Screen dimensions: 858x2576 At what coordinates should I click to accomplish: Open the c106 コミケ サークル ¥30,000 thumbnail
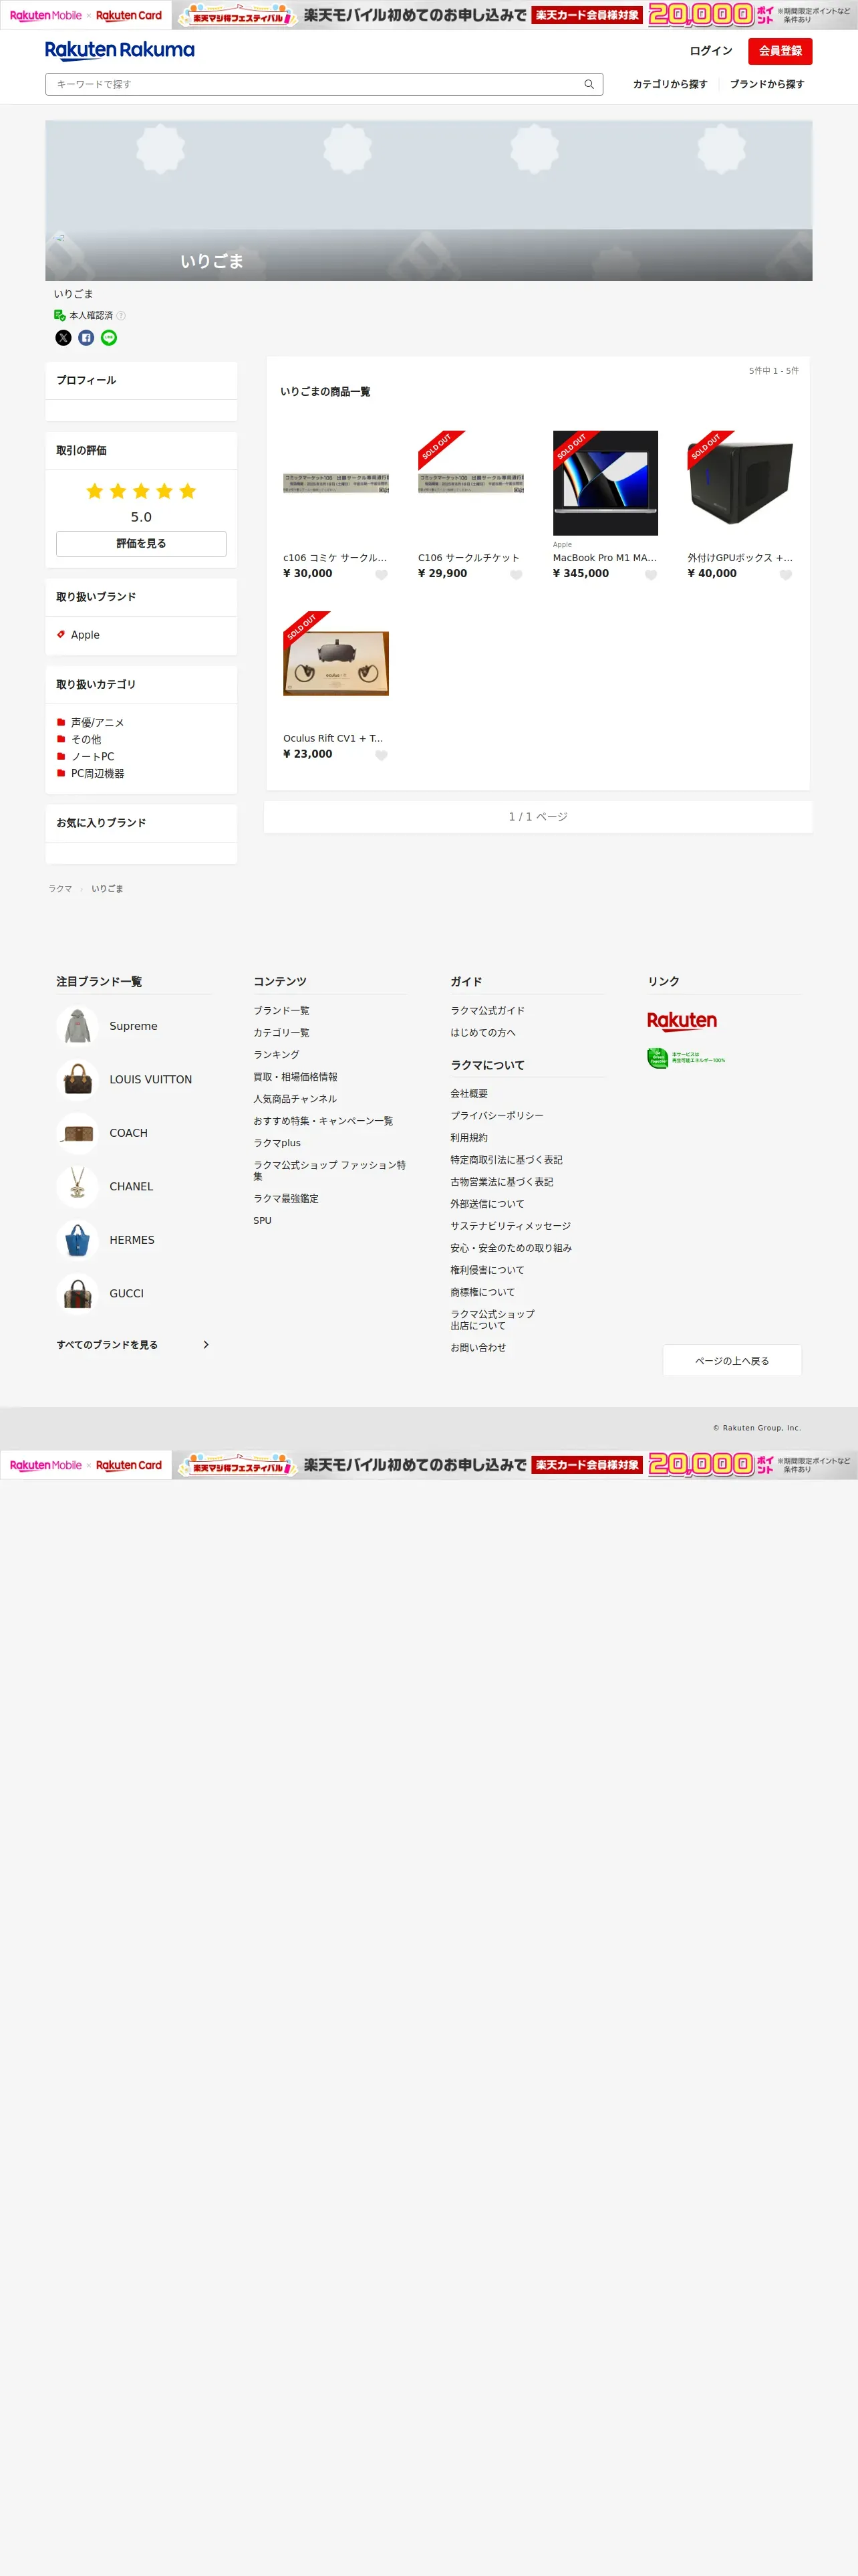click(335, 483)
